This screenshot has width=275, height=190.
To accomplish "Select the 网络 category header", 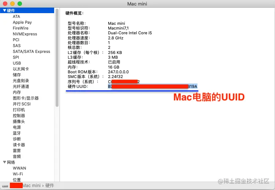I will (x=11, y=162).
